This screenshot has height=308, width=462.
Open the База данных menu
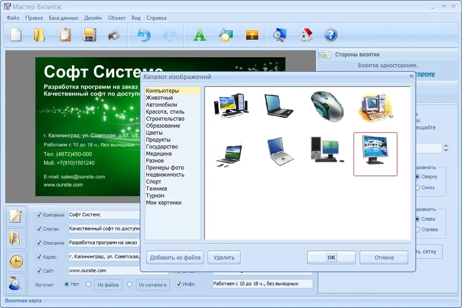coord(63,18)
